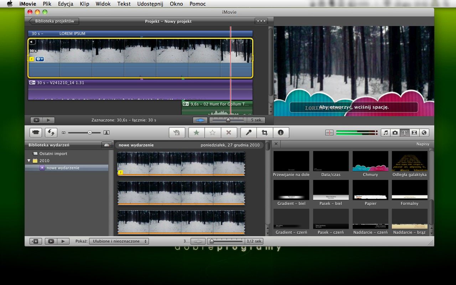Click the swap events and projects button

pos(51,133)
